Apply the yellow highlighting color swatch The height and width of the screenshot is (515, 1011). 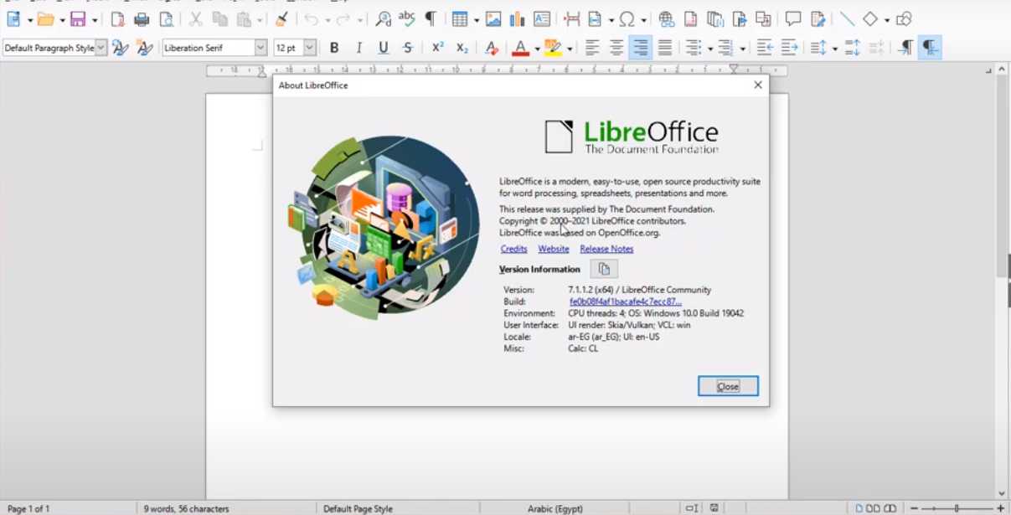[x=553, y=48]
